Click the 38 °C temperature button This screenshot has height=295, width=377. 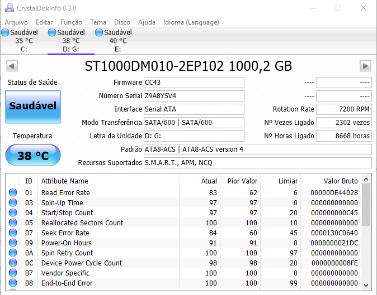point(33,155)
